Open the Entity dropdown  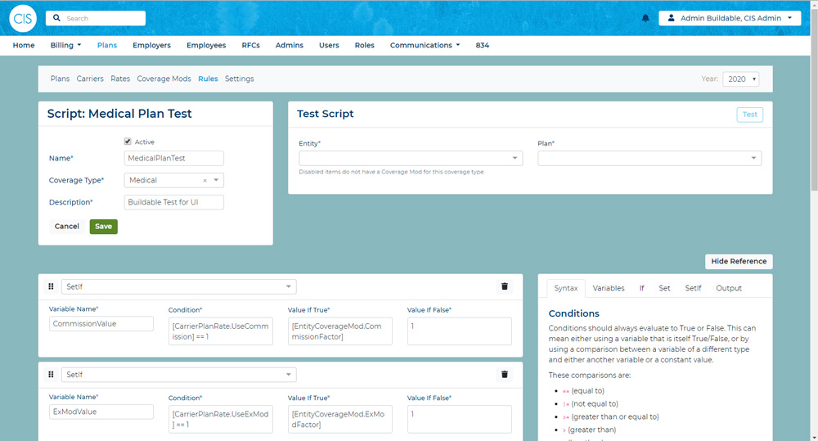coord(410,159)
